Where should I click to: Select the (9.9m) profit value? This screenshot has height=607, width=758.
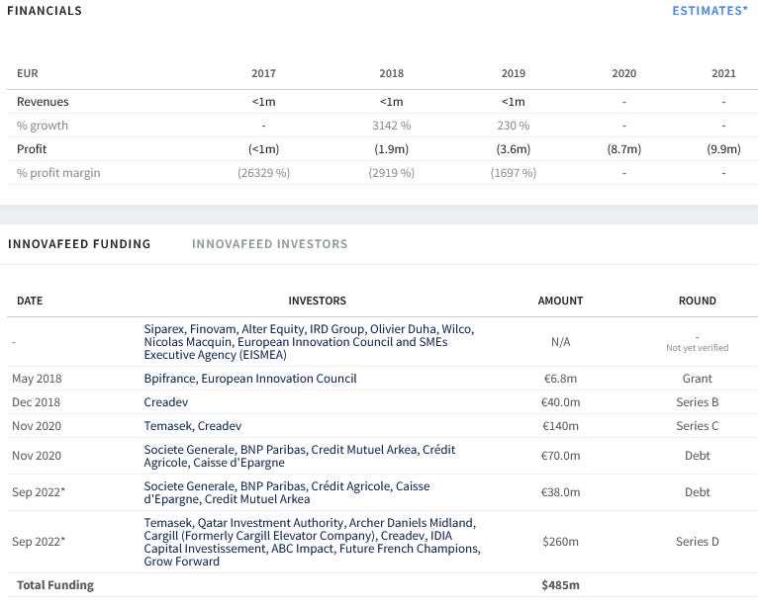[723, 149]
